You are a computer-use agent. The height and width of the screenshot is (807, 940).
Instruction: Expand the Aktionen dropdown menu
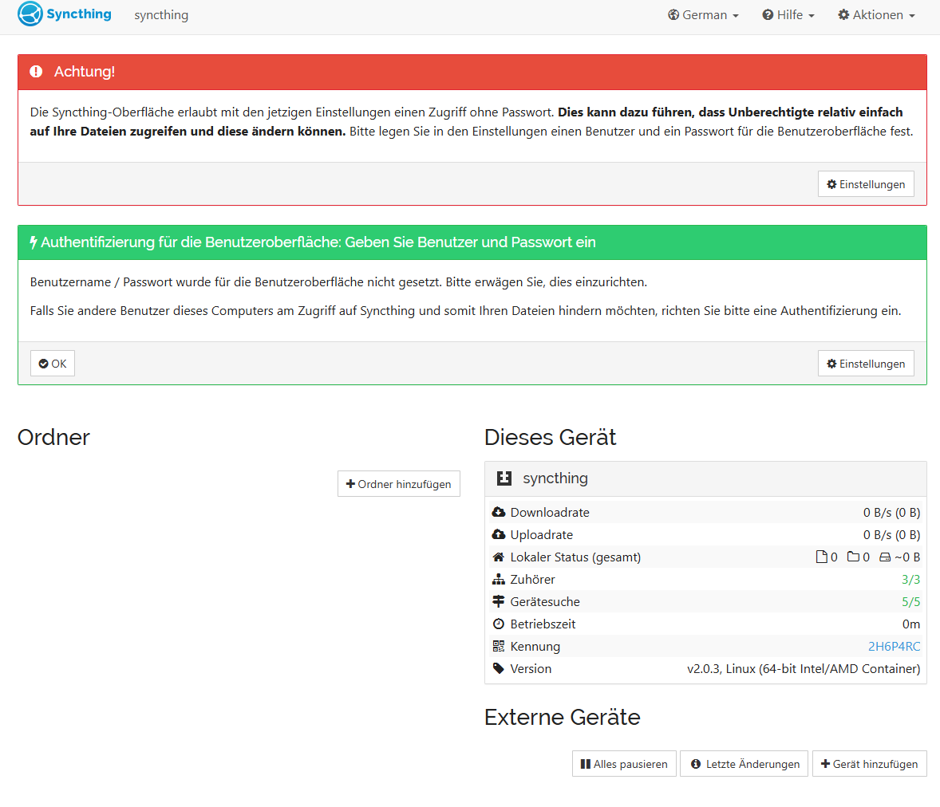click(x=876, y=15)
